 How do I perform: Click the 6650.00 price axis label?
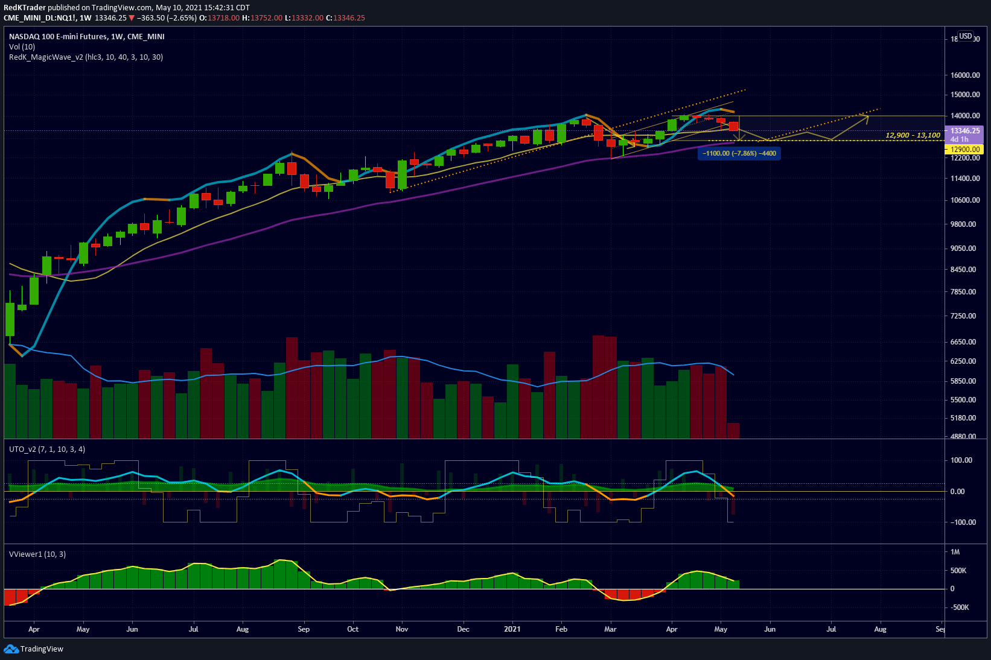tap(963, 342)
